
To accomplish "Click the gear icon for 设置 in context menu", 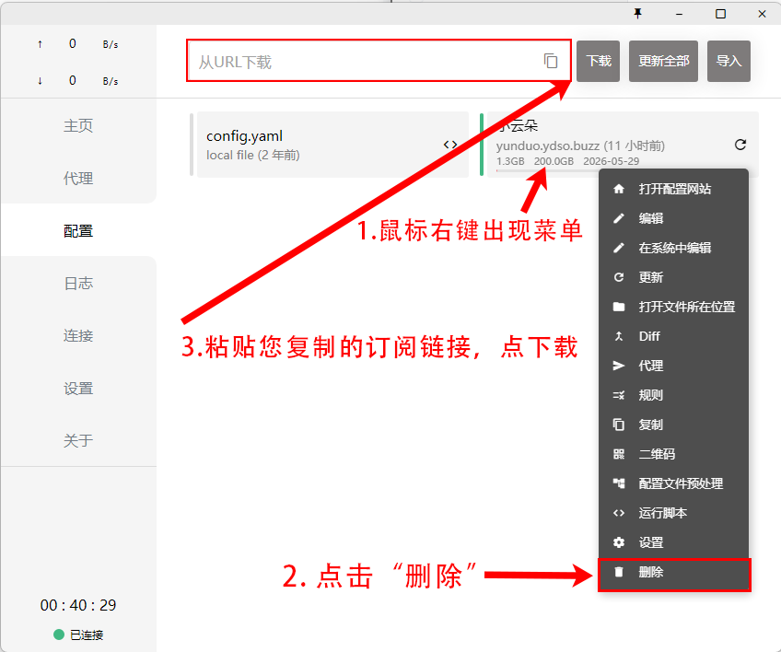I will [x=619, y=542].
